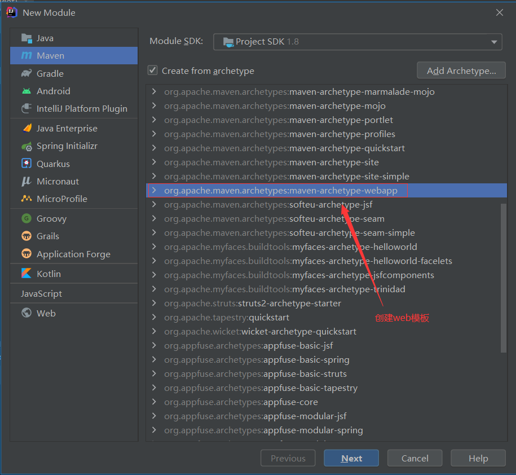Select appfuse-basic-jsf row
Image resolution: width=516 pixels, height=475 pixels.
(326, 346)
